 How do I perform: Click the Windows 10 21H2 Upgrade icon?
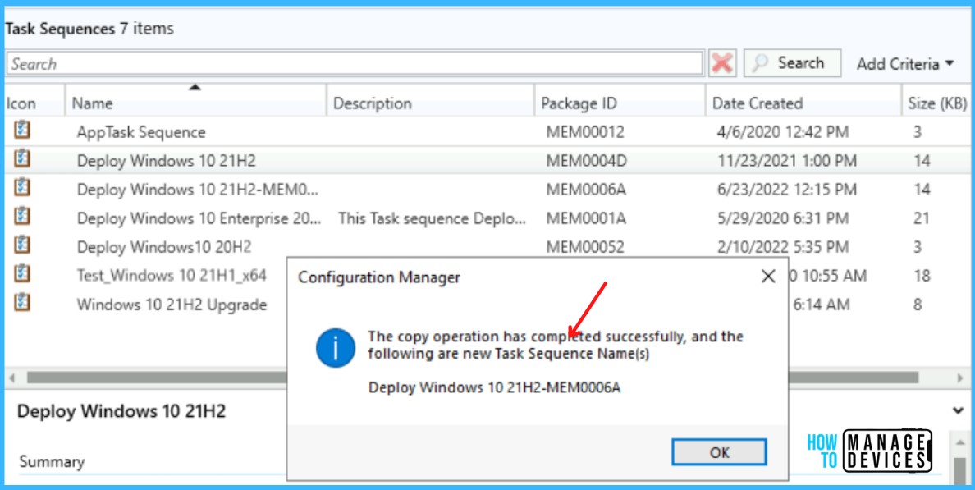coord(22,303)
